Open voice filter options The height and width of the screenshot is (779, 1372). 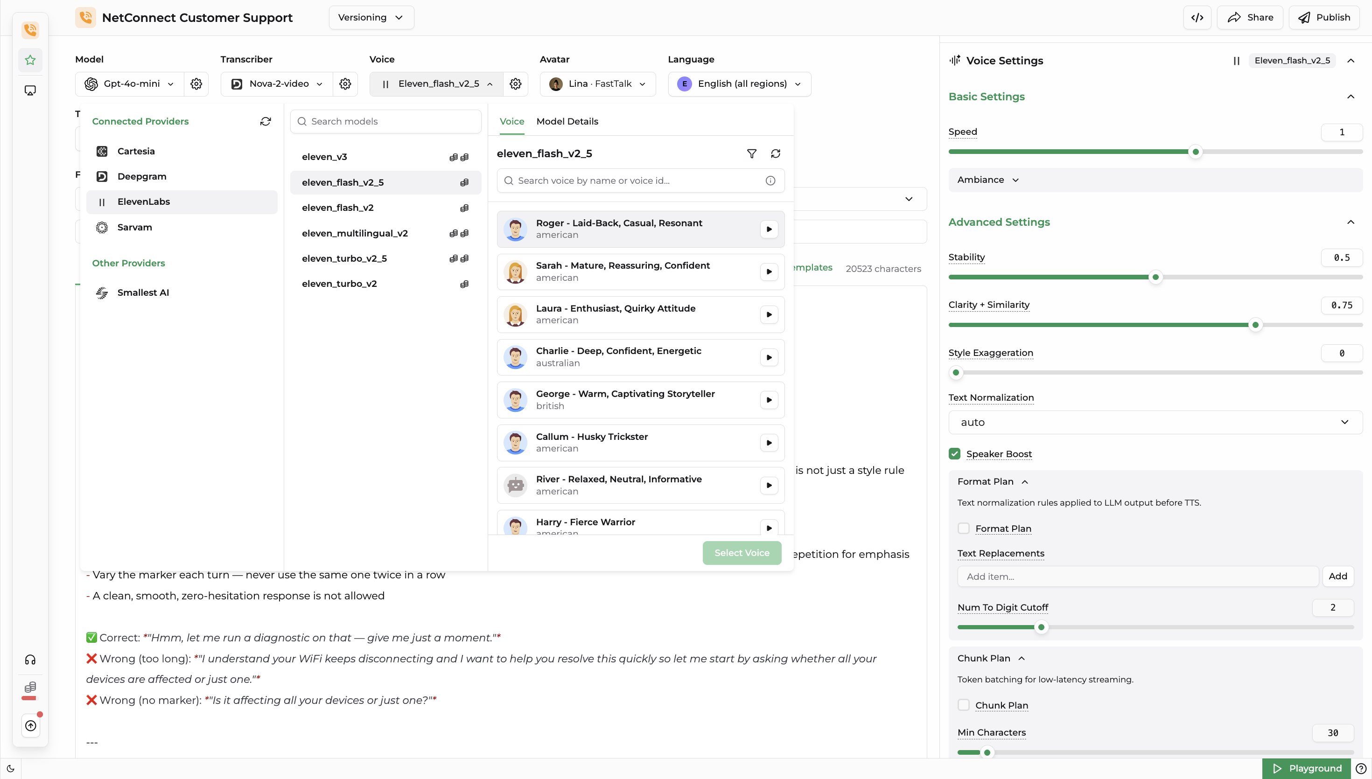tap(751, 153)
